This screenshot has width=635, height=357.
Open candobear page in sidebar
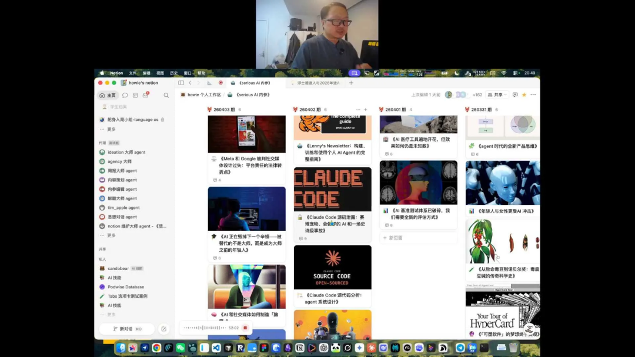point(118,268)
